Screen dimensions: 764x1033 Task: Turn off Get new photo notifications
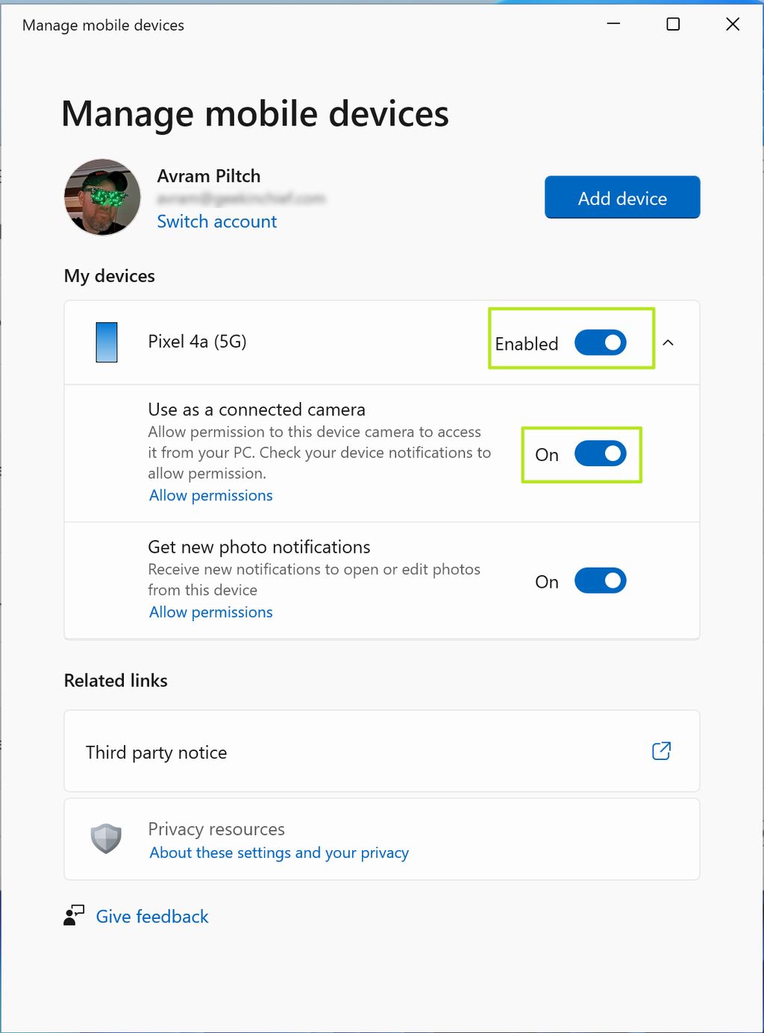[x=601, y=580]
